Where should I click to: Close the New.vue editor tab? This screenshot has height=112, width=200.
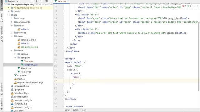68,1
